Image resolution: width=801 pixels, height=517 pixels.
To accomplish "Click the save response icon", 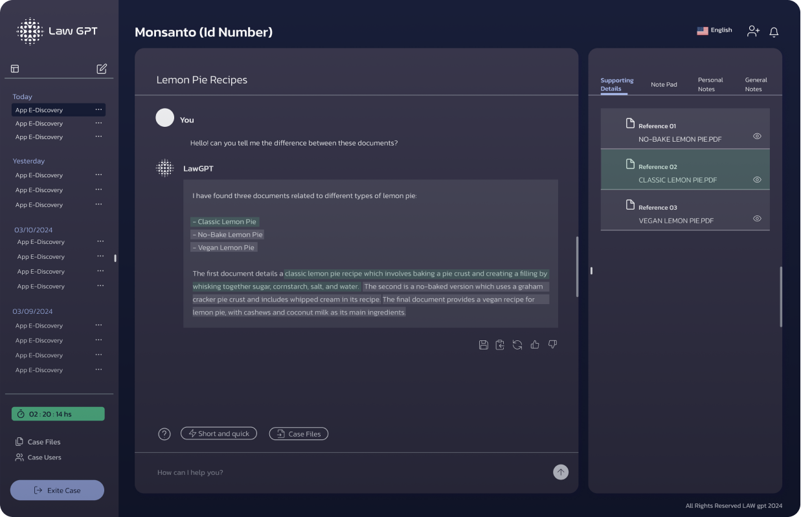I will coord(483,345).
